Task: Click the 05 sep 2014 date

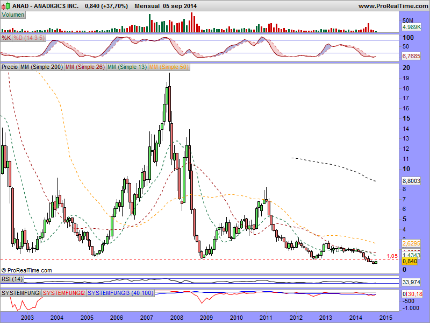Action: pyautogui.click(x=180, y=6)
